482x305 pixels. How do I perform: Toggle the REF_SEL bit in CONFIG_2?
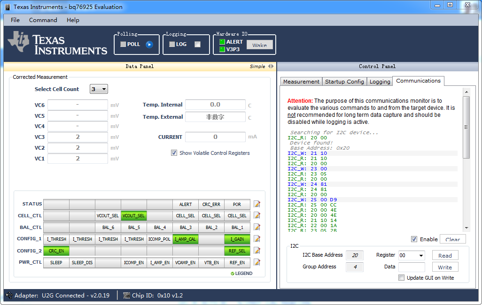[x=237, y=251]
